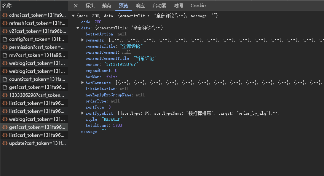Viewport: 324px width, 176px height.
Task: Expand the hotComments array
Action: coord(83,83)
